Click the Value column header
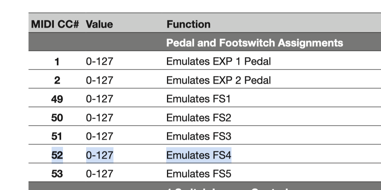This screenshot has height=190, width=381. click(x=99, y=24)
